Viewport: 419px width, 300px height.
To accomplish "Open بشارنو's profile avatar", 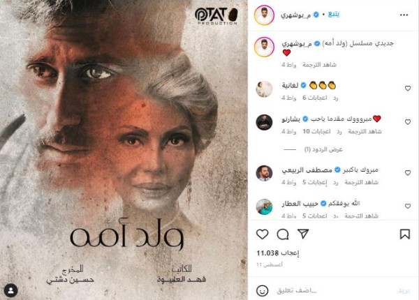I will 264,122.
